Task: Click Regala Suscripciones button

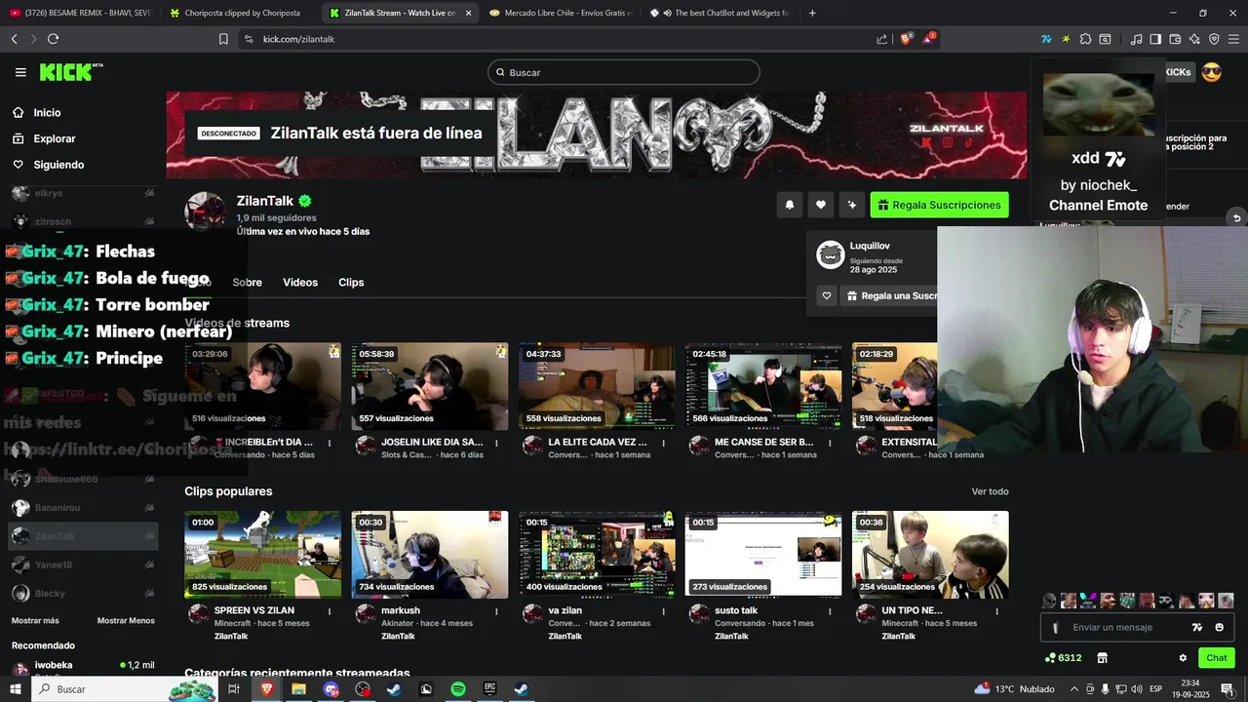Action: pos(940,205)
